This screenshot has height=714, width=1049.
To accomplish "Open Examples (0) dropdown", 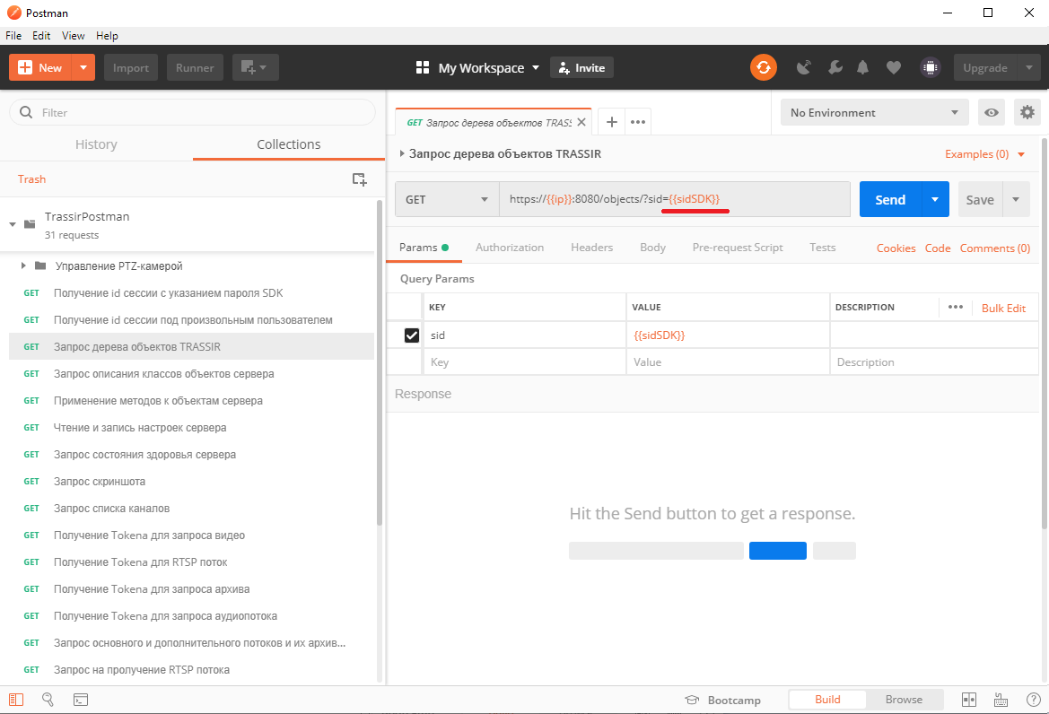I will click(984, 153).
